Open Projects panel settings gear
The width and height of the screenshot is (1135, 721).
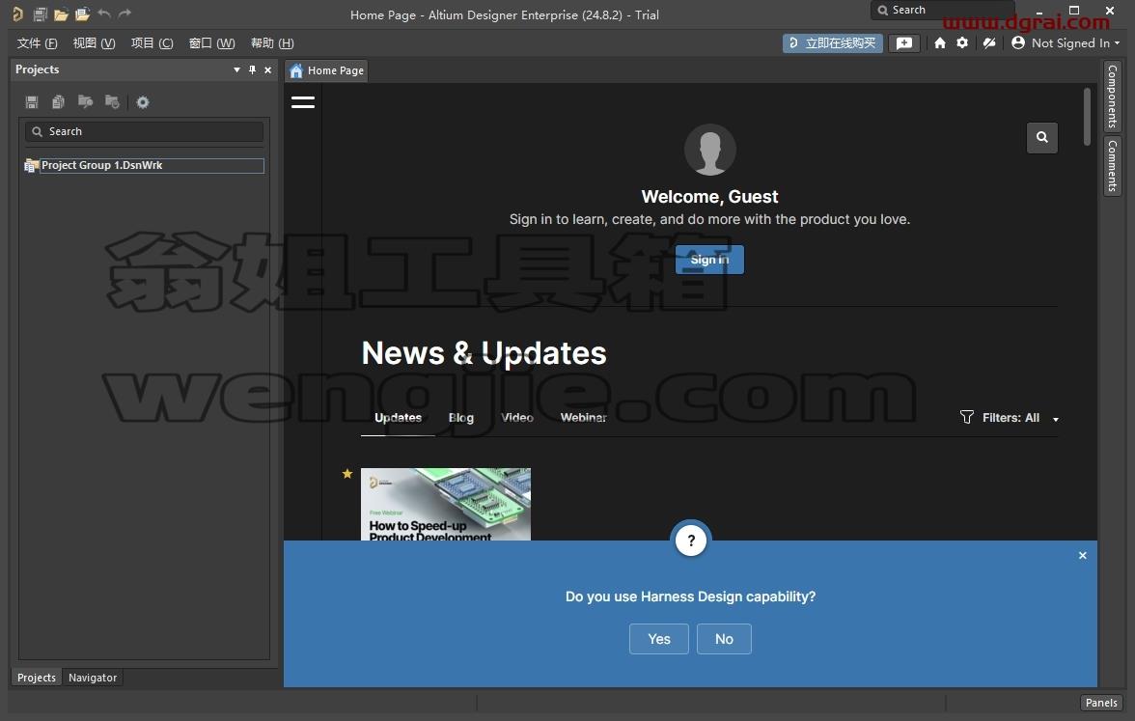point(143,102)
